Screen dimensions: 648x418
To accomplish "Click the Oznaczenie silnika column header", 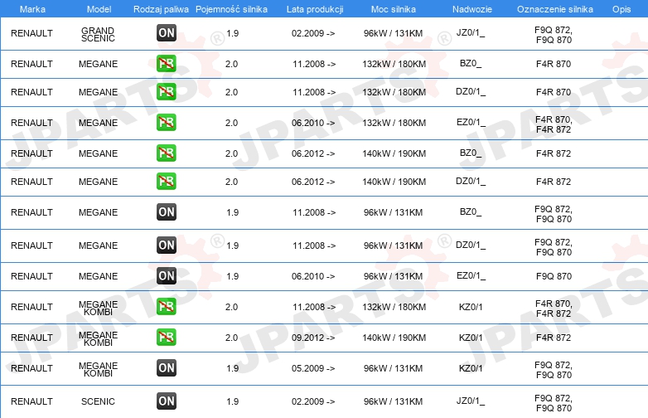I will tap(555, 9).
